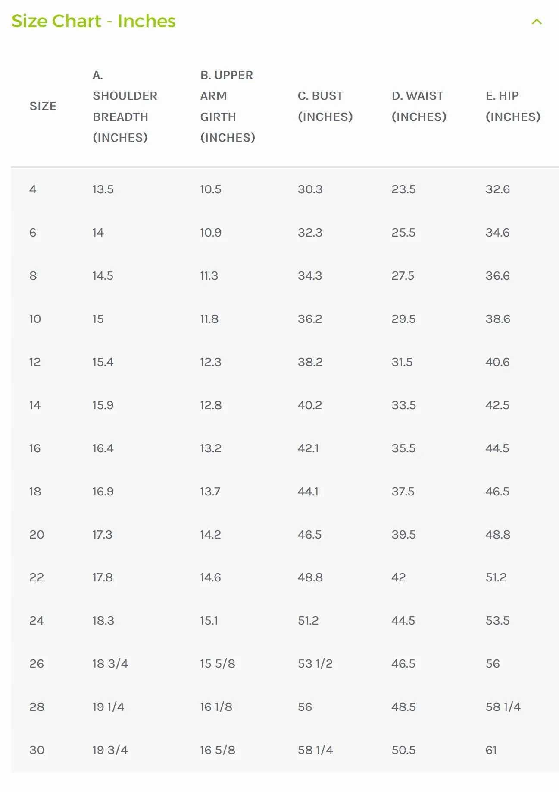
Task: Click the D. Waist (Inches) header
Action: click(x=419, y=106)
